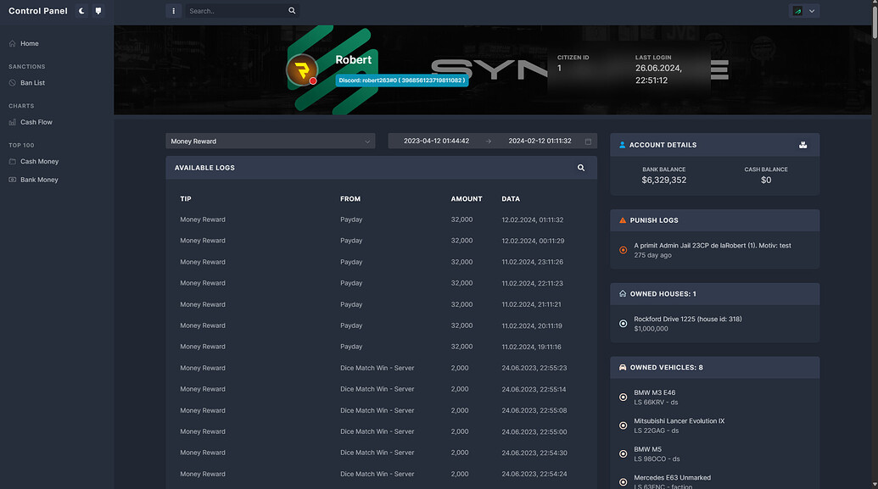Click the marker next to BMW M3 E46
Viewport: 878px width, 489px height.
[624, 396]
